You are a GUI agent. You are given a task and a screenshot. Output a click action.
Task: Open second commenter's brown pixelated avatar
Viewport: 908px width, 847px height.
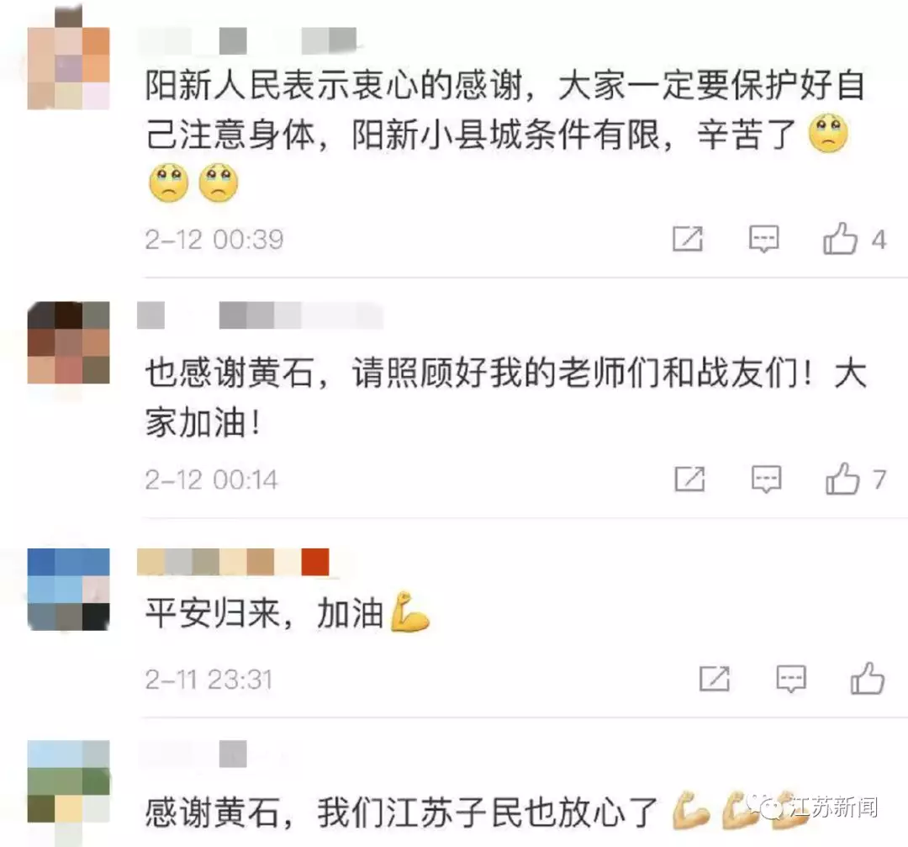[68, 342]
